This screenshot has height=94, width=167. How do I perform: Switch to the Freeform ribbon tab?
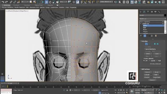pos(16,5)
